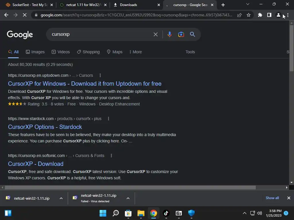Focus the URL address bar
This screenshot has height=220, width=294.
coord(136,15)
